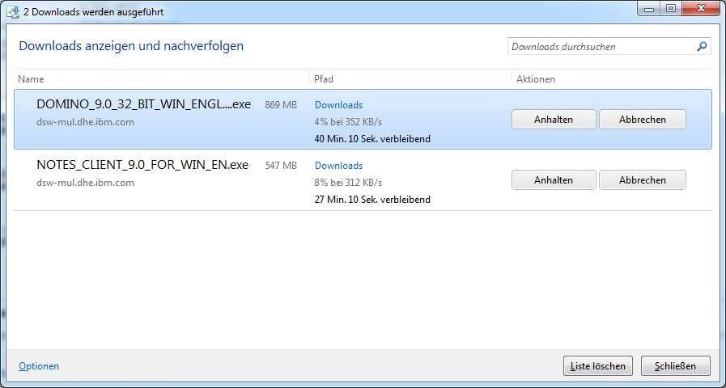Click the 'Pfad' column header
This screenshot has height=388, width=726.
324,79
